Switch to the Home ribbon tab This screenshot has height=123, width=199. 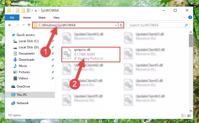[x=27, y=18]
